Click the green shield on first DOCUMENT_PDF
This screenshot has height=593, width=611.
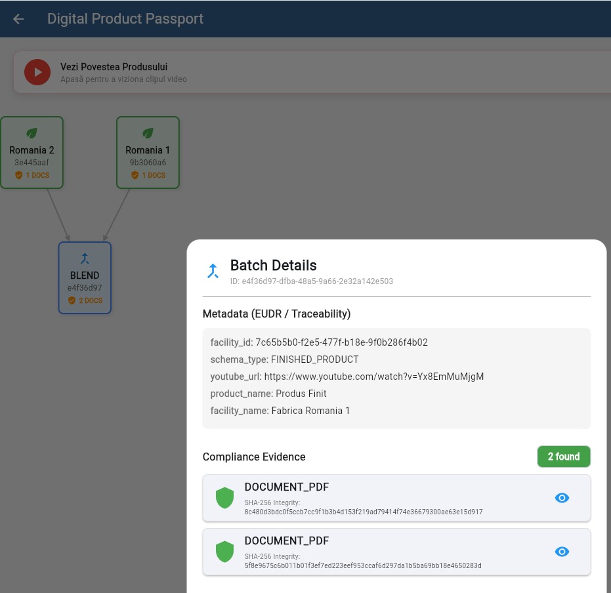pyautogui.click(x=225, y=498)
